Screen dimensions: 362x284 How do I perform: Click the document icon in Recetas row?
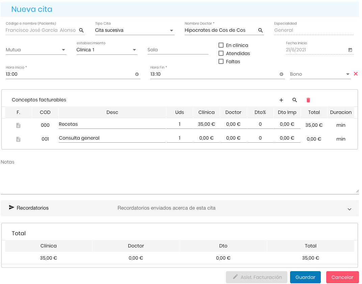(x=18, y=125)
